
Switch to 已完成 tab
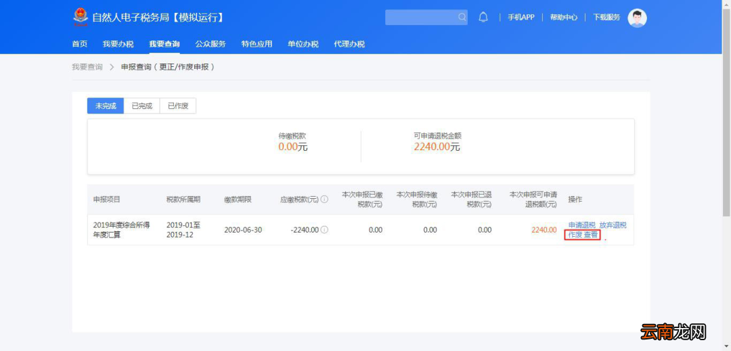coord(141,106)
